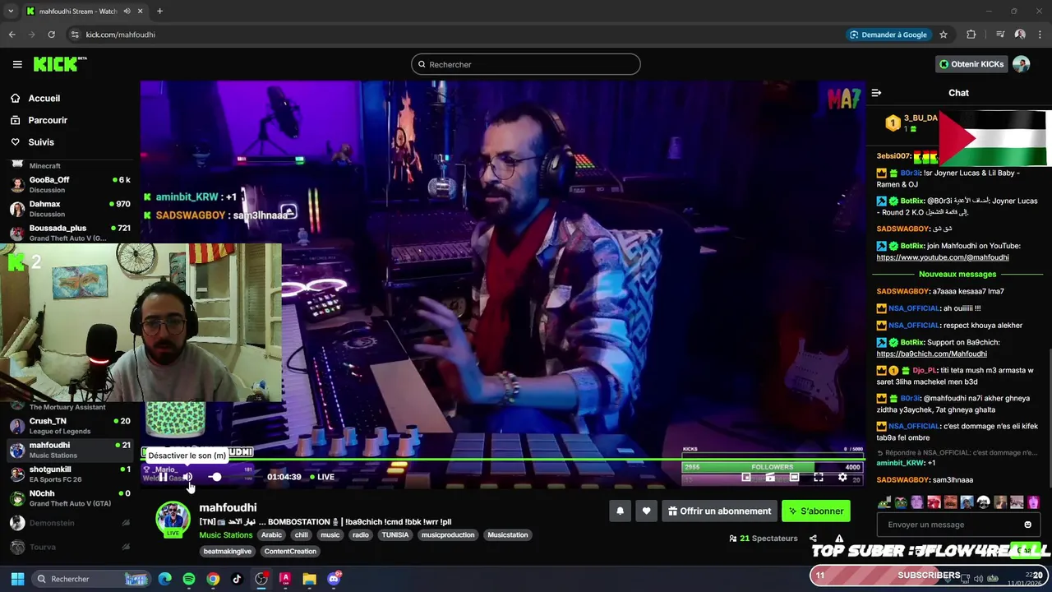Select the musicproduction tag
The height and width of the screenshot is (592, 1052).
tap(448, 534)
